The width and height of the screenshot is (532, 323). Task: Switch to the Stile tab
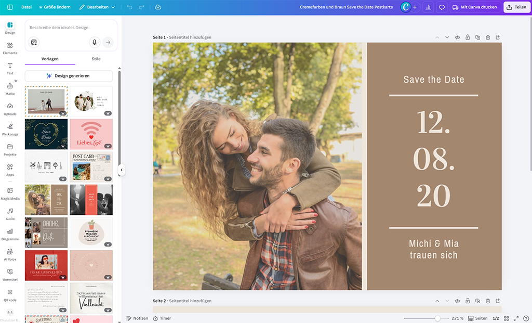coord(96,59)
